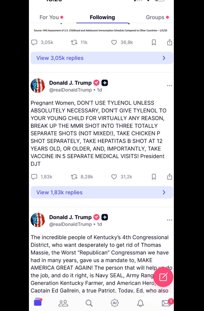Share the Tylenol post via share icon
This screenshot has height=311, width=204.
tap(170, 176)
